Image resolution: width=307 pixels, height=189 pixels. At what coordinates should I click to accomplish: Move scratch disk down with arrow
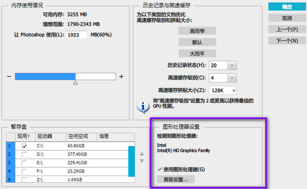coord(142,161)
